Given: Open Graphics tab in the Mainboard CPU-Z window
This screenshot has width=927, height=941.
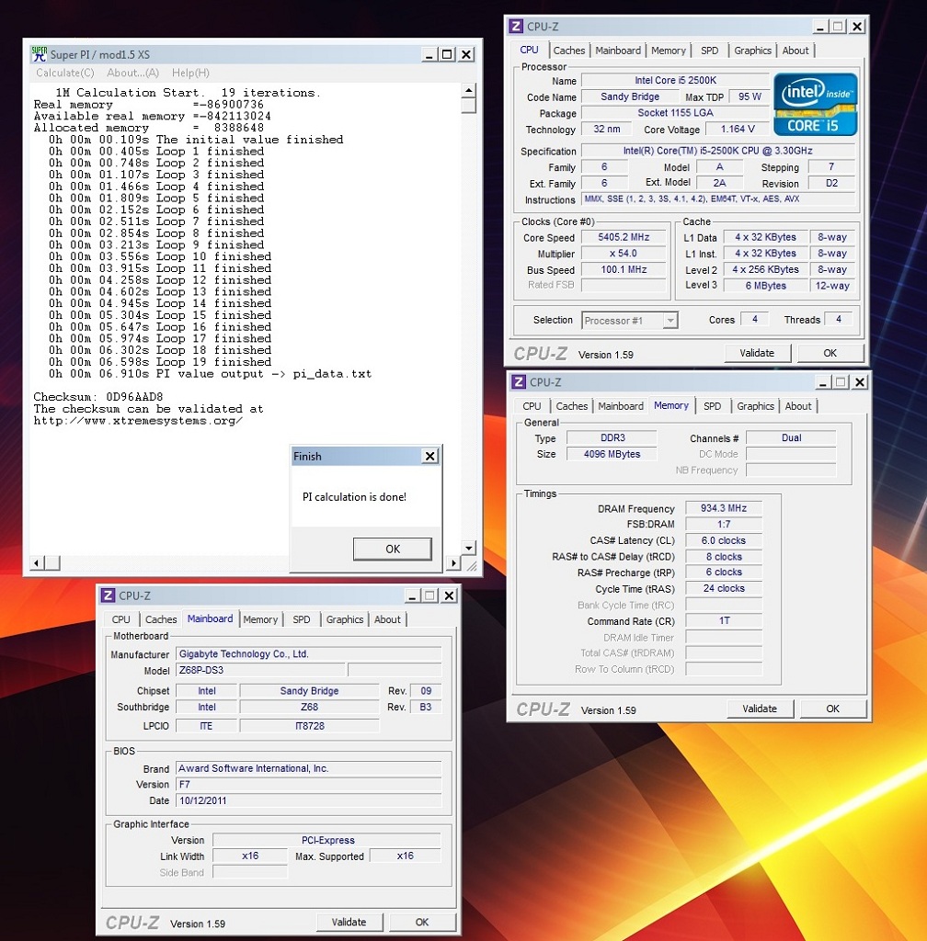Looking at the screenshot, I should (x=345, y=619).
